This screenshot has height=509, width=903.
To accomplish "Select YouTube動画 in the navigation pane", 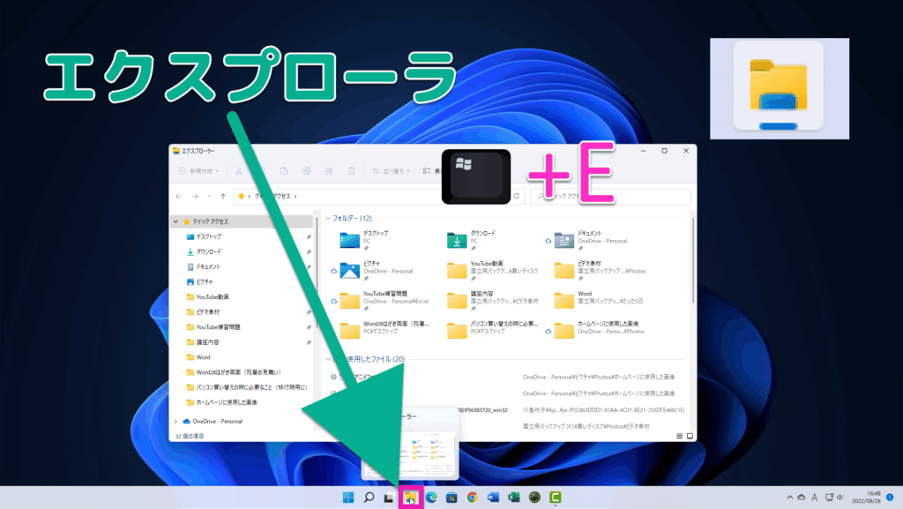I will coord(212,297).
